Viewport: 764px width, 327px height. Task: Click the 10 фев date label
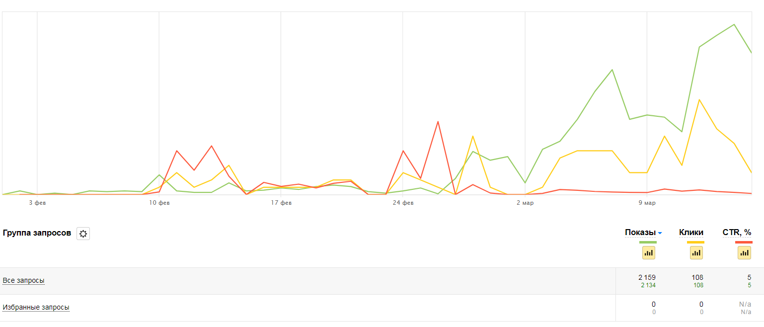pyautogui.click(x=159, y=202)
